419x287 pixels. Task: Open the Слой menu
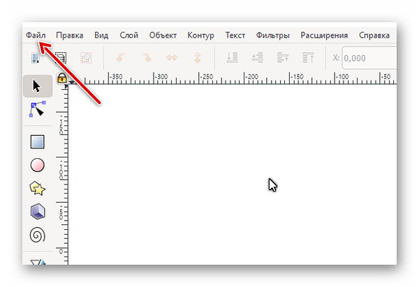128,35
